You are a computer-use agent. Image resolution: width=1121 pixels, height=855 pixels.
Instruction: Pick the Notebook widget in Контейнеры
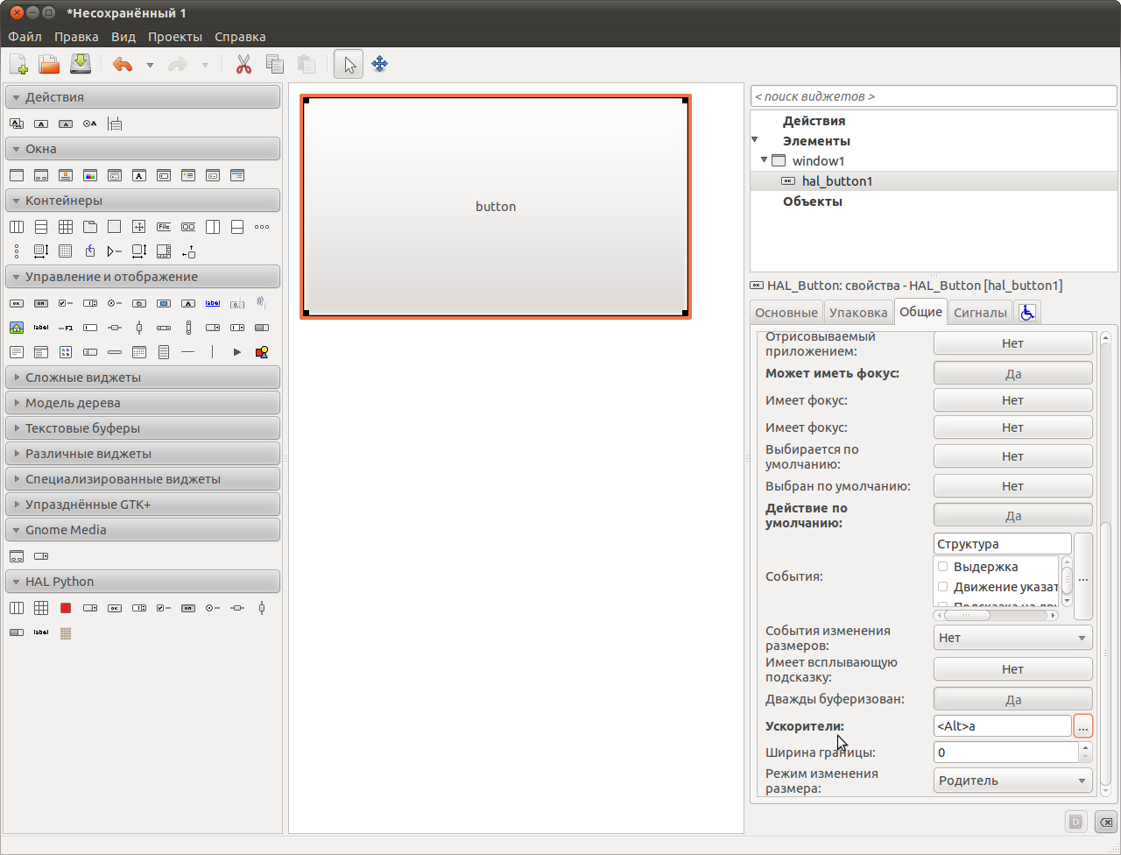tap(90, 227)
